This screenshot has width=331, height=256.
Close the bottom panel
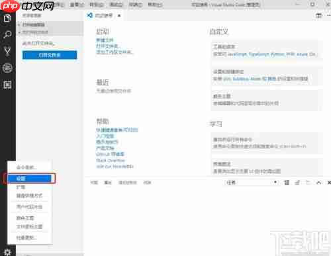pos(329,183)
